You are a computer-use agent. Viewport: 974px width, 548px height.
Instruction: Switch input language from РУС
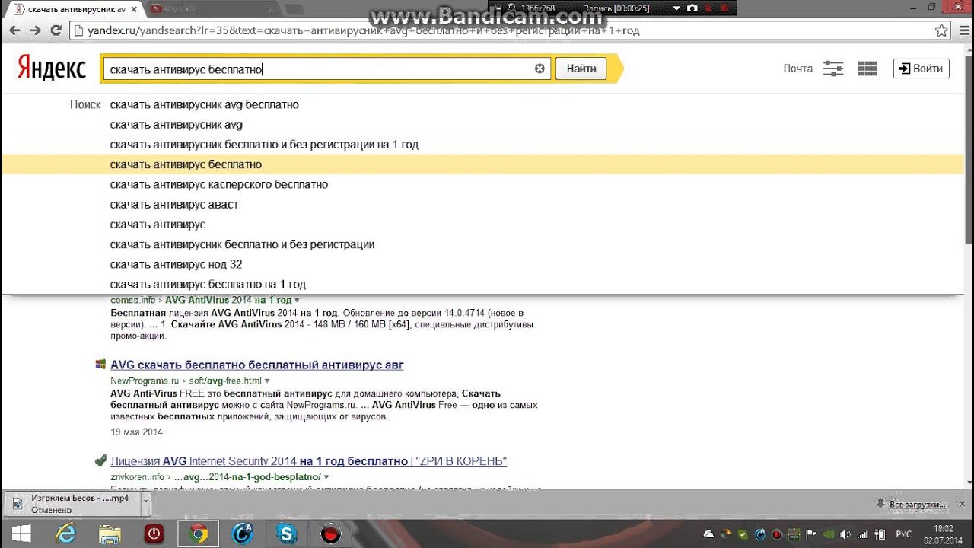(x=903, y=534)
